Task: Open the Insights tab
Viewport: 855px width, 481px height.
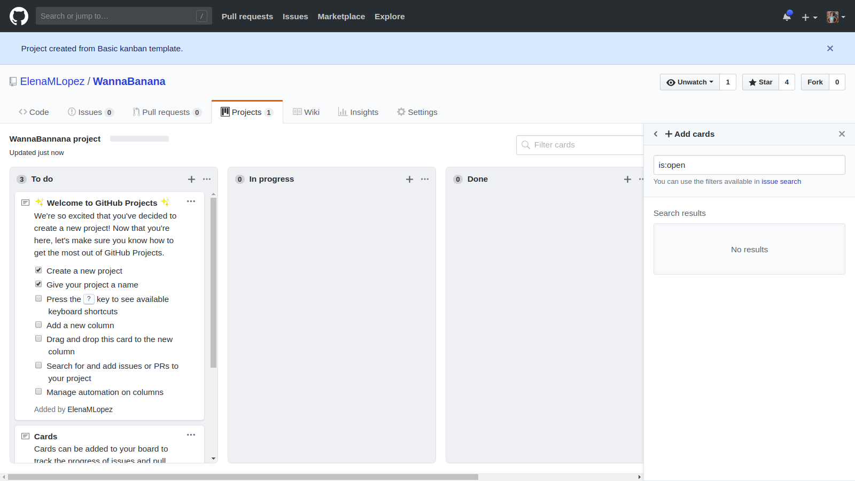Action: point(358,112)
